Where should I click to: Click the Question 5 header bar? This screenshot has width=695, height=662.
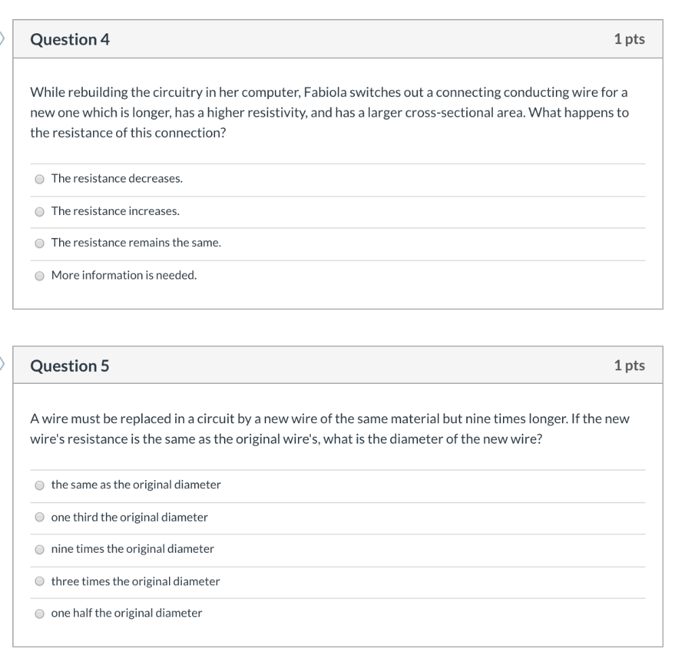[339, 365]
